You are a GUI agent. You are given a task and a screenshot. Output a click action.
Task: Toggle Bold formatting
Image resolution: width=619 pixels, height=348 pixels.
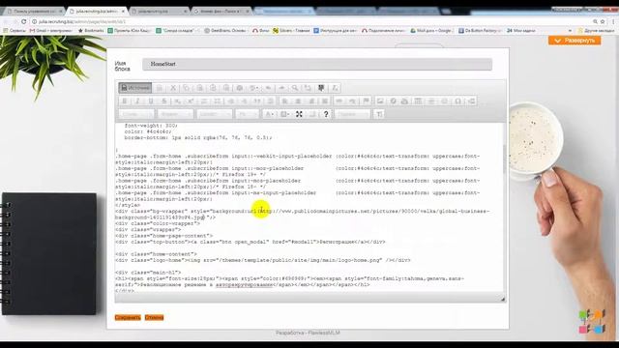[125, 101]
